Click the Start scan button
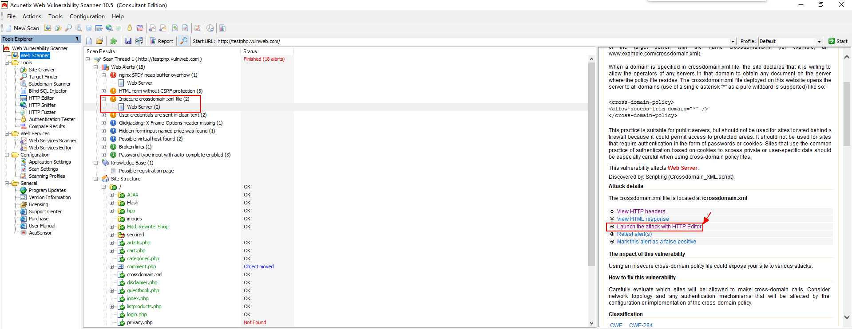The image size is (852, 329). pyautogui.click(x=838, y=41)
